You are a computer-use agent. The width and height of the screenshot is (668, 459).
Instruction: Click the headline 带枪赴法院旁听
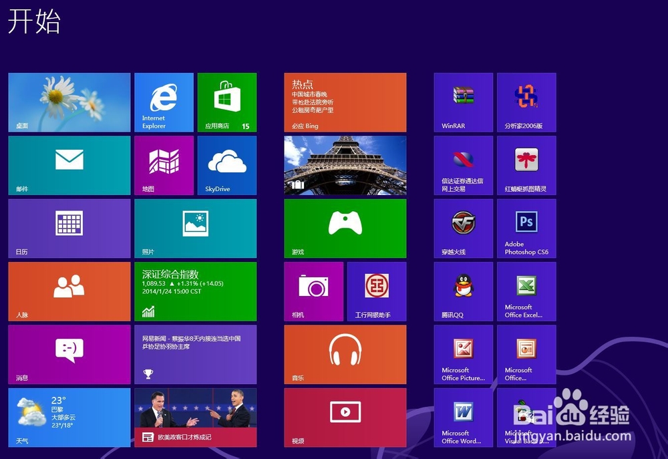pos(313,102)
